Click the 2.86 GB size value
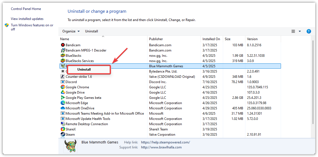Screen dimensions: 318x157 pyautogui.click(x=238, y=97)
